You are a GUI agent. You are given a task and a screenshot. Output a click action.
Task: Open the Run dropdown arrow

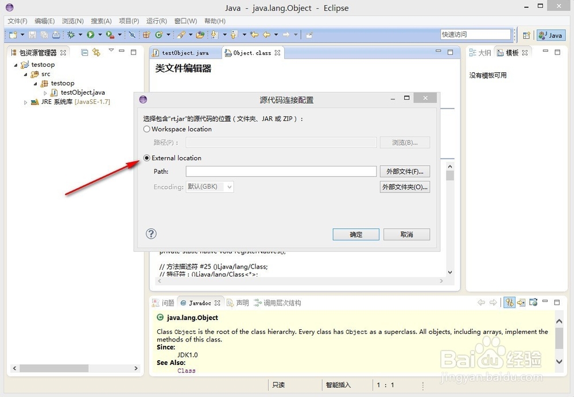coord(99,35)
